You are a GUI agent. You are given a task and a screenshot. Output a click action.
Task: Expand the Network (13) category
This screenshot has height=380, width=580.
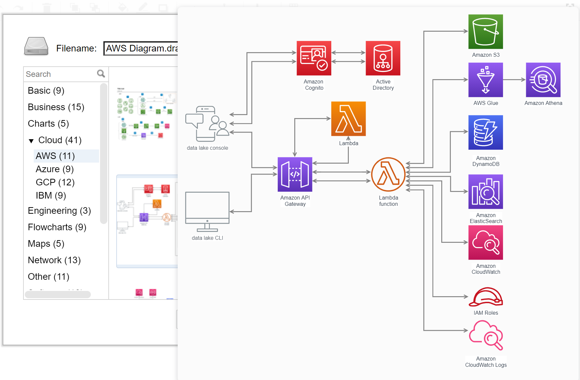54,260
